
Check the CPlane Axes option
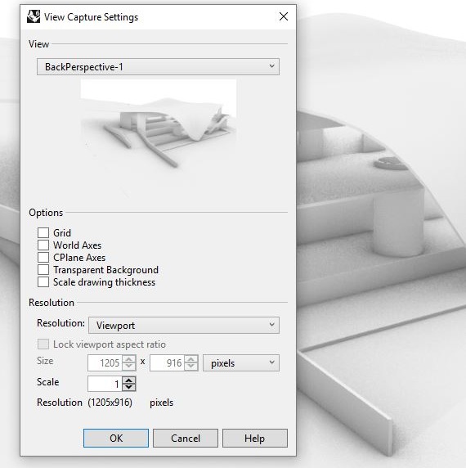(x=43, y=257)
